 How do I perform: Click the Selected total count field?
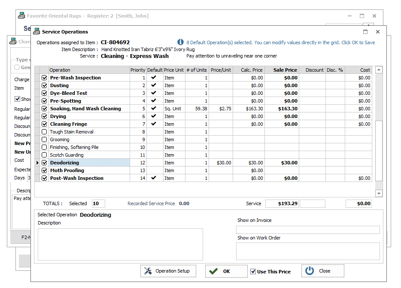tap(98, 203)
